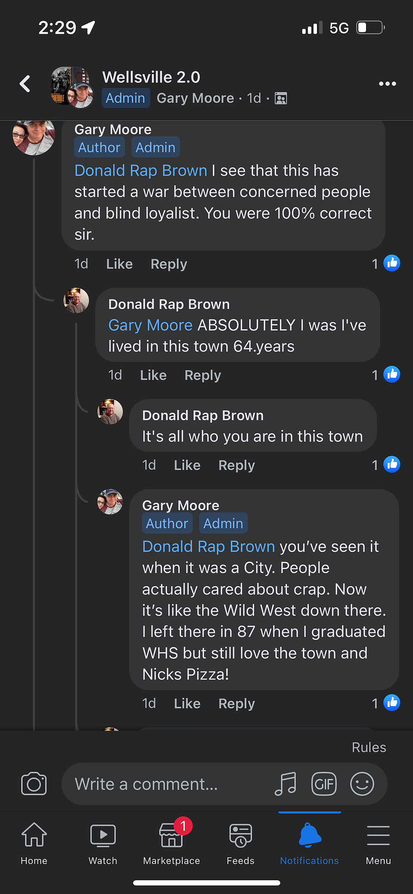This screenshot has width=413, height=894.
Task: Like Donald's 'lived in this town 64.years' comment
Action: (153, 375)
